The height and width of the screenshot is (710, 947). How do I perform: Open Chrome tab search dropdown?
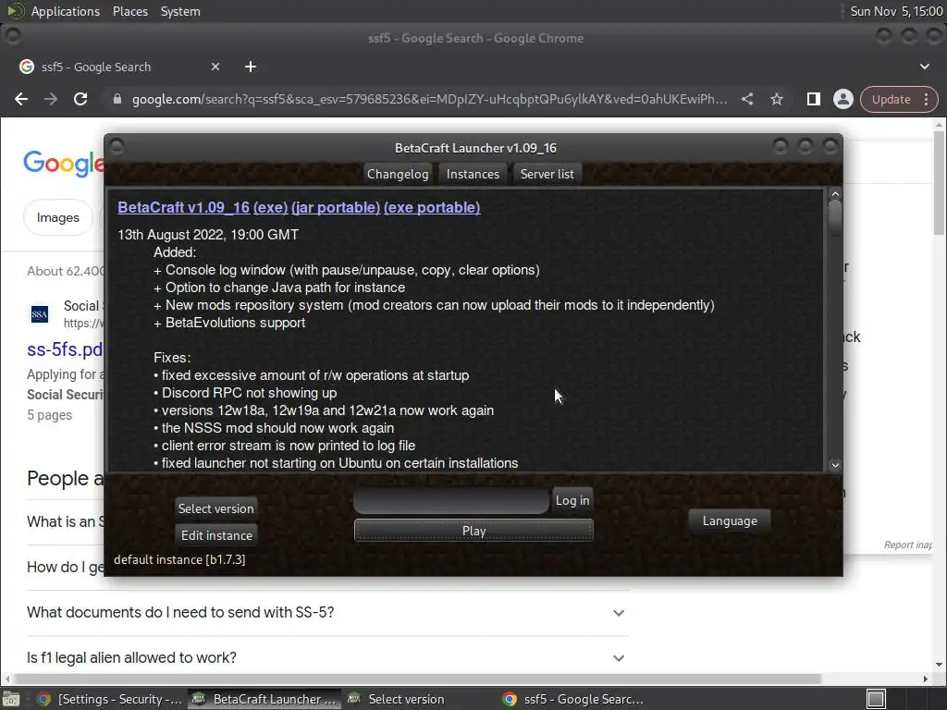tap(925, 67)
